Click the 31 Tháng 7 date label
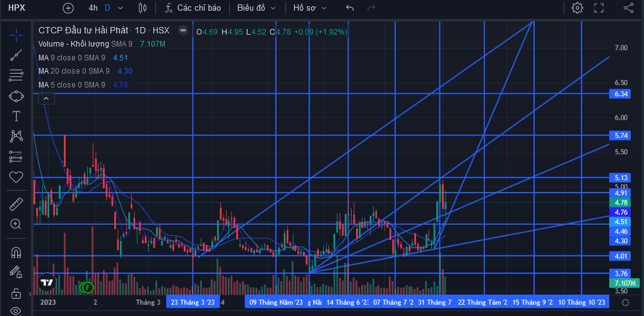644x316 pixels. [x=435, y=303]
